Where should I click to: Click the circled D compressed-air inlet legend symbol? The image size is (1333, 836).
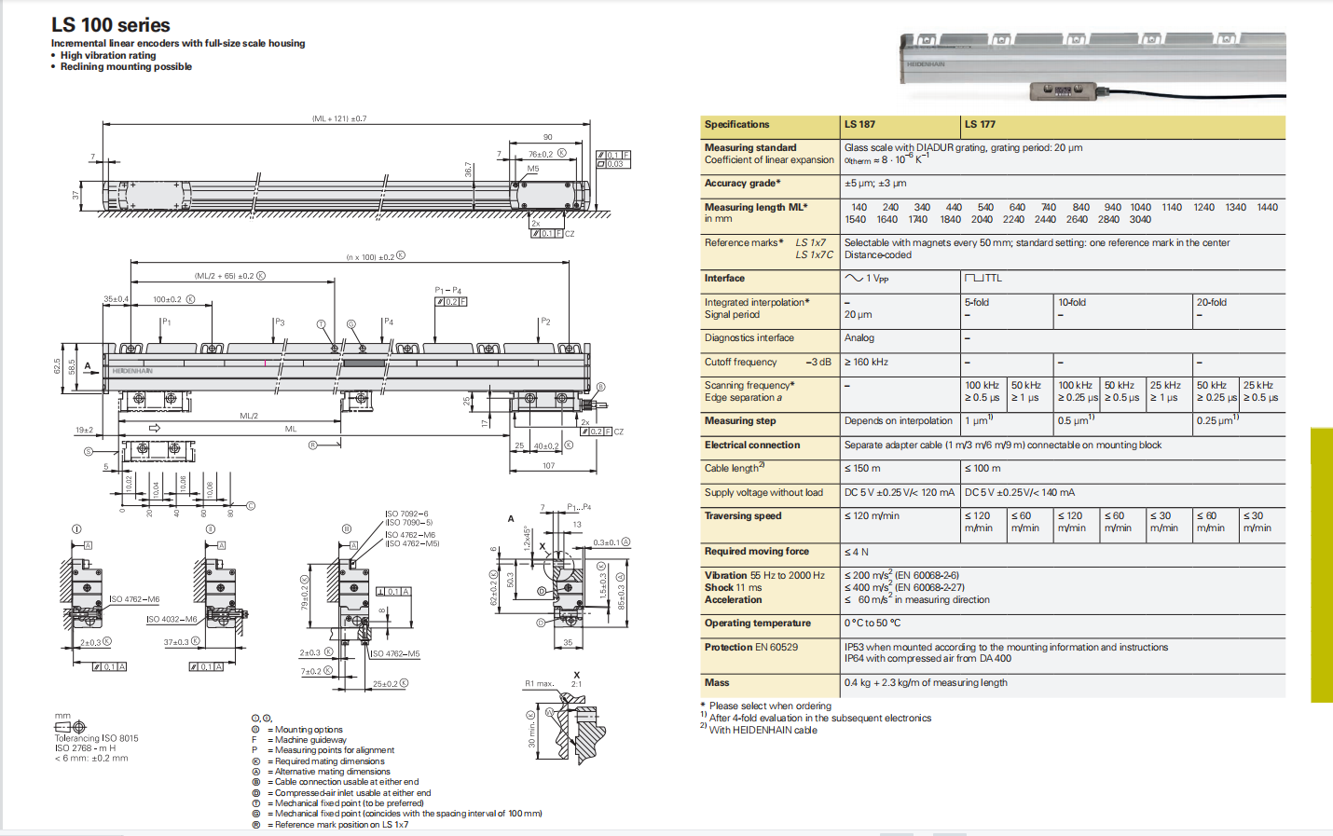point(256,793)
